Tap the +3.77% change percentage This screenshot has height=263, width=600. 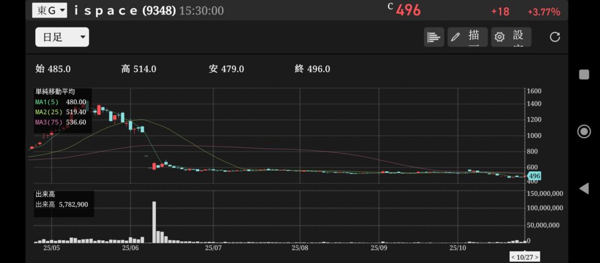click(543, 12)
